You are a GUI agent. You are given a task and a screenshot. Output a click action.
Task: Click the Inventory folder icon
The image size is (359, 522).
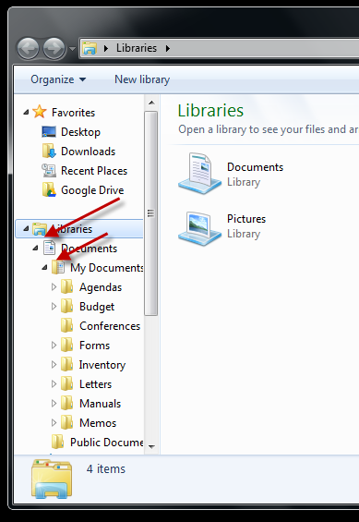coord(66,365)
